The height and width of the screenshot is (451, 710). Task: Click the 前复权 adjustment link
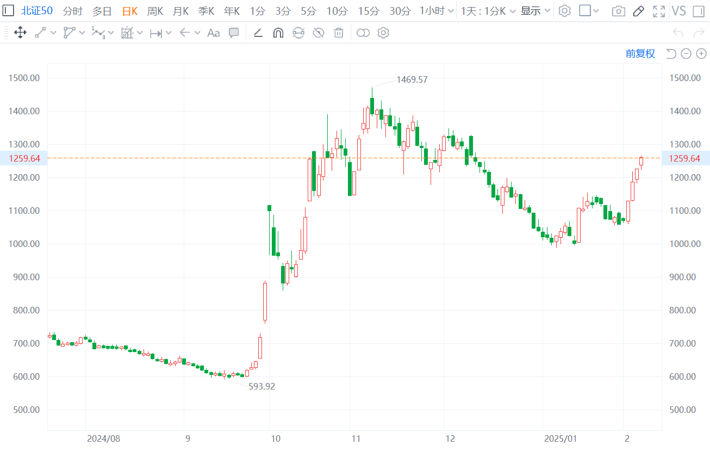point(640,53)
